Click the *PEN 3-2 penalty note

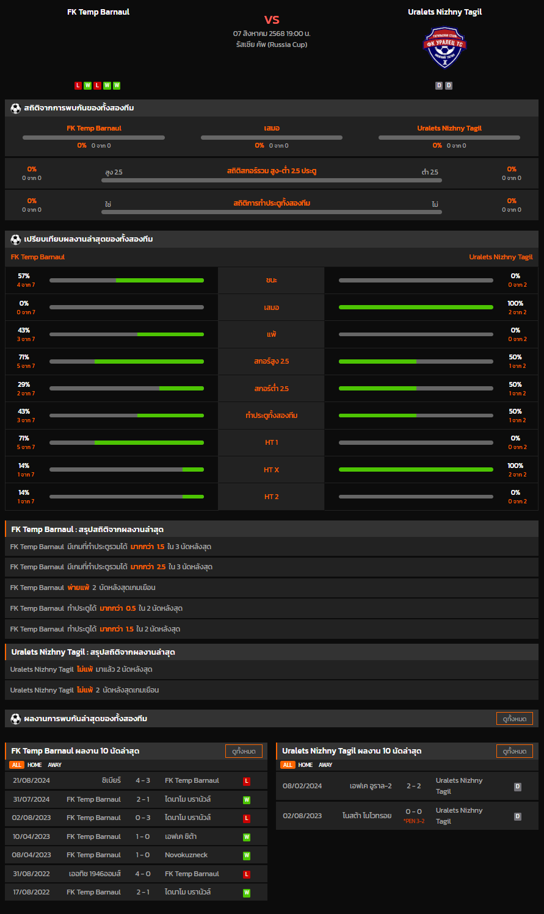pyautogui.click(x=414, y=821)
